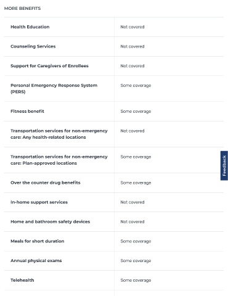This screenshot has height=296, width=228.
Task: Click Not covered next to Health Education
Action: click(x=132, y=27)
